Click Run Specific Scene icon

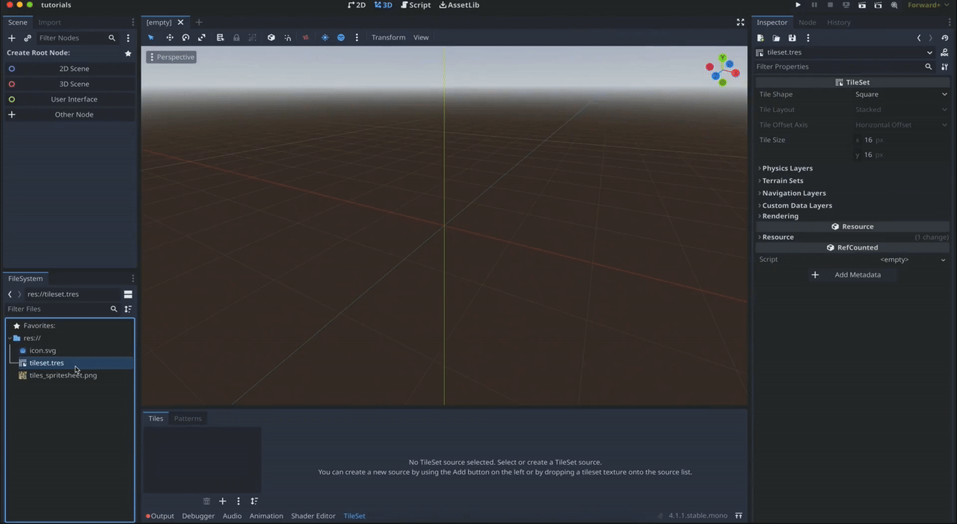click(878, 5)
